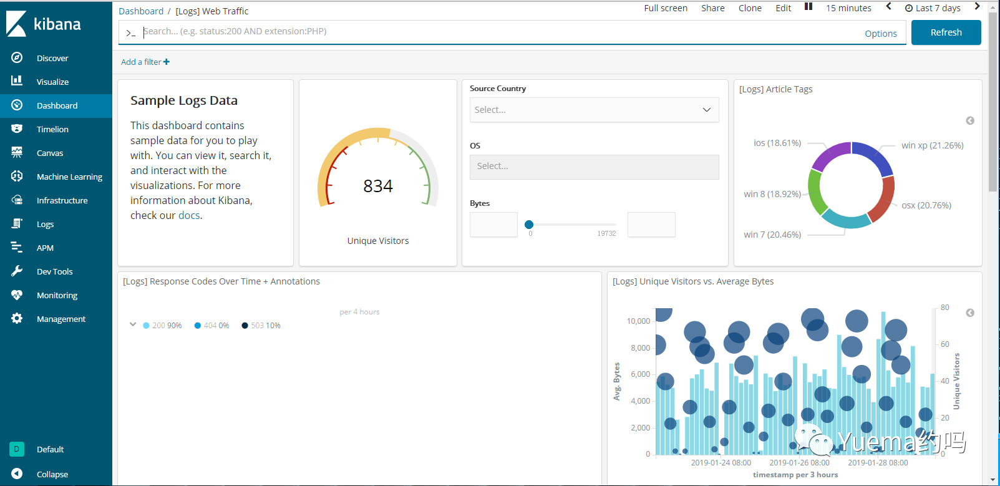Image resolution: width=1000 pixels, height=486 pixels.
Task: Pause auto-refresh with pause icon
Action: point(808,7)
